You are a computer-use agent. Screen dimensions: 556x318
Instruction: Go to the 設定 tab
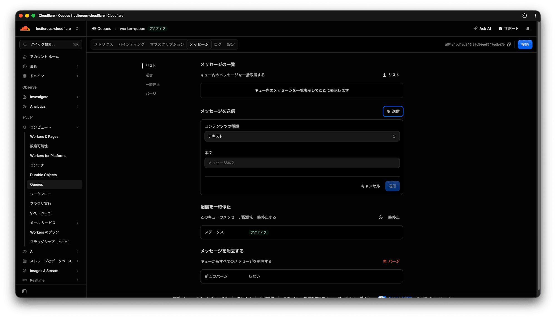tap(231, 44)
